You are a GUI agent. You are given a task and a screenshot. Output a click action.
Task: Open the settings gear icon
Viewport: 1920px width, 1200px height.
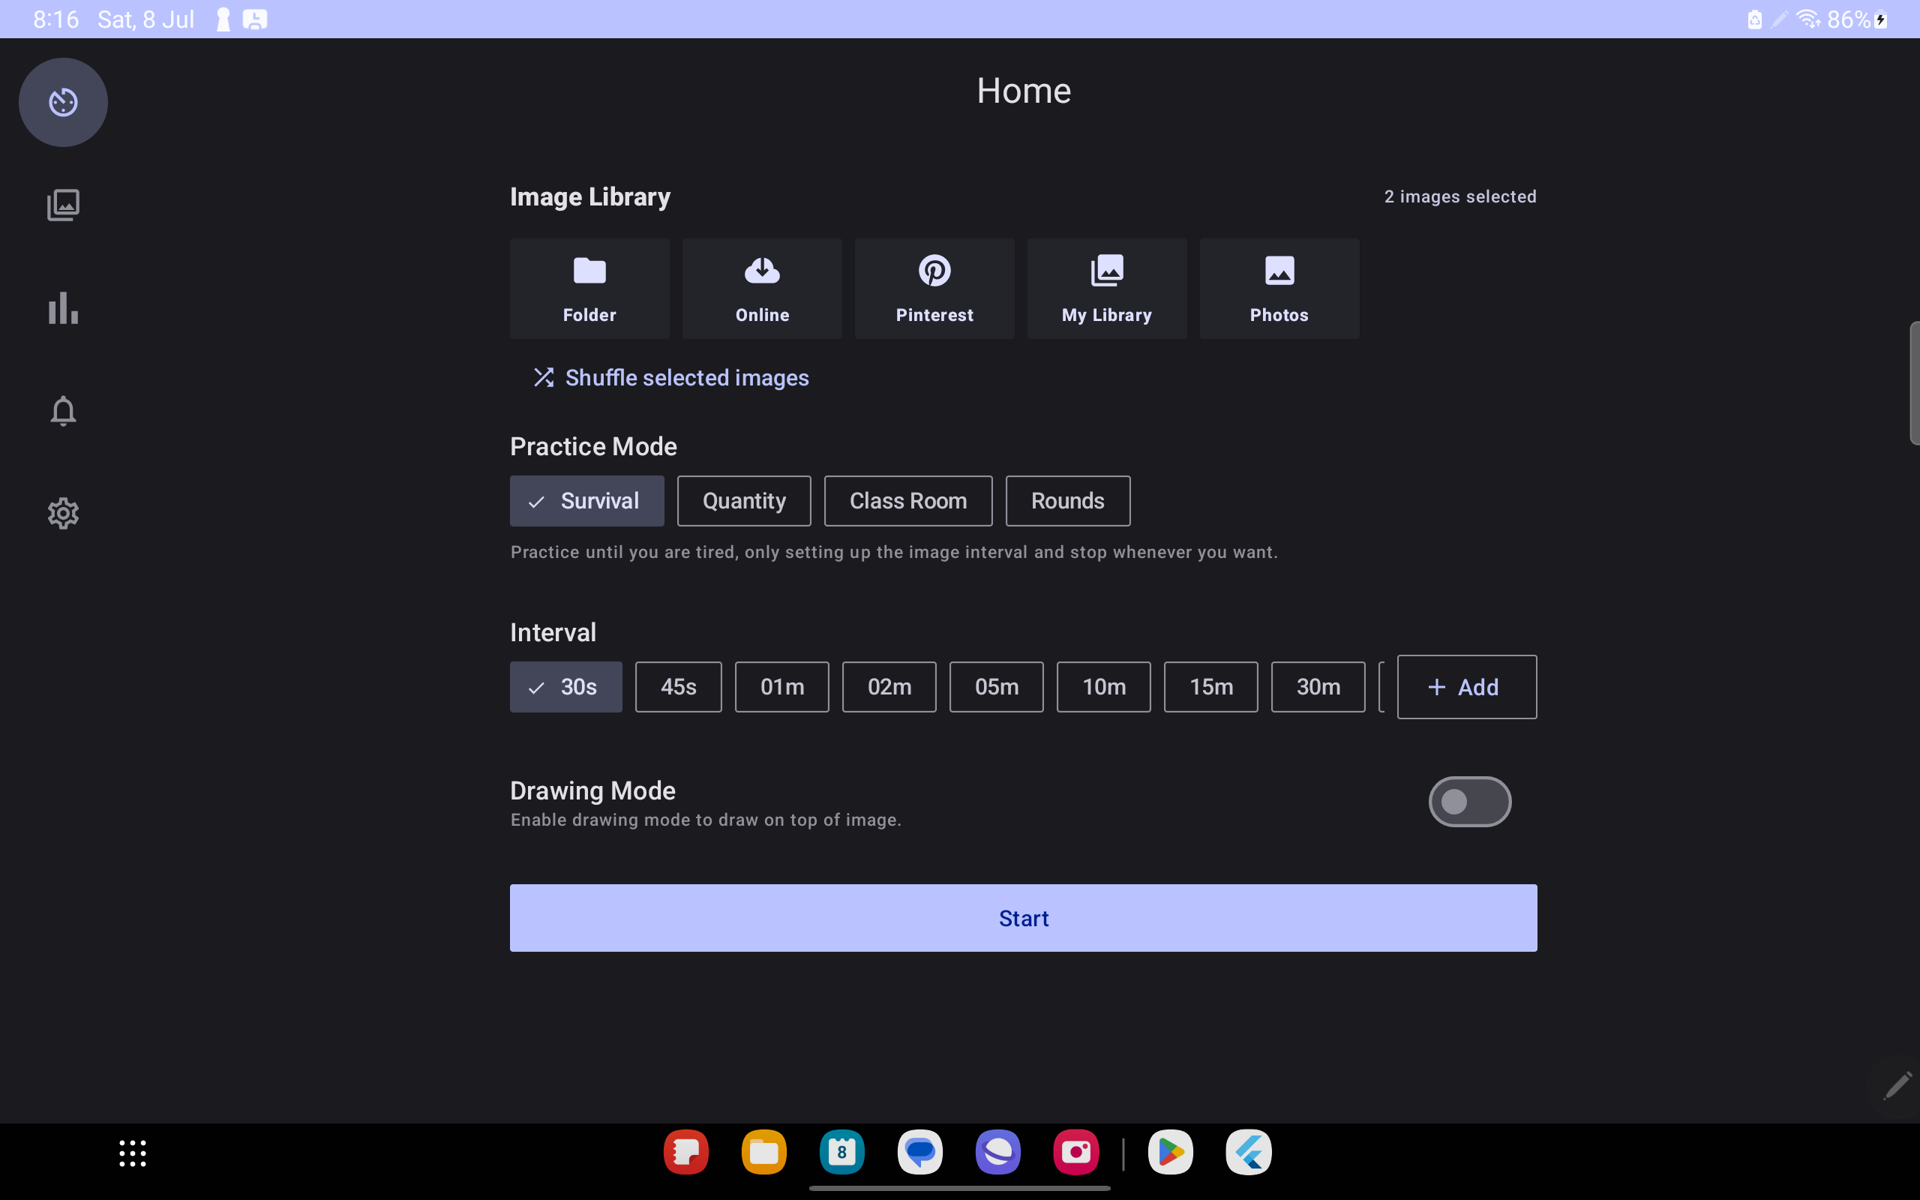pyautogui.click(x=64, y=514)
